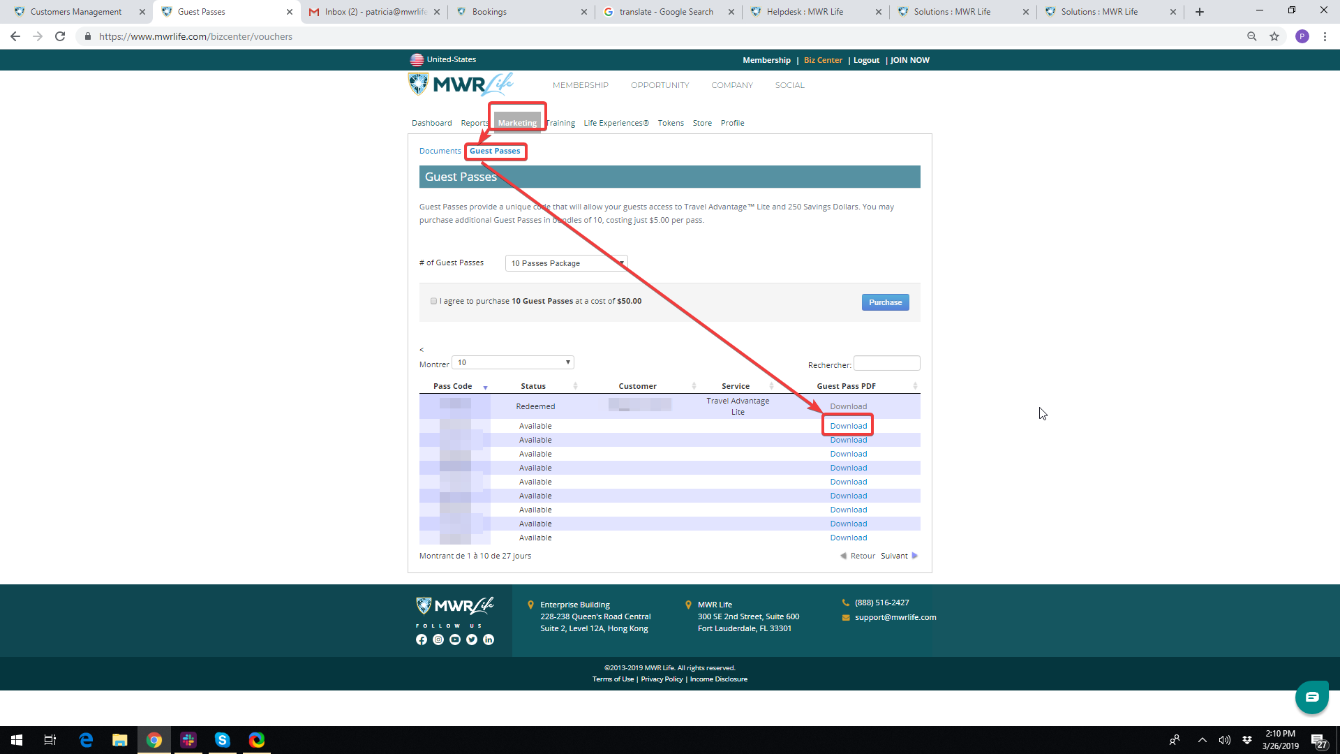Viewport: 1340px width, 754px height.
Task: Reload the page with refresh icon
Action: (60, 36)
